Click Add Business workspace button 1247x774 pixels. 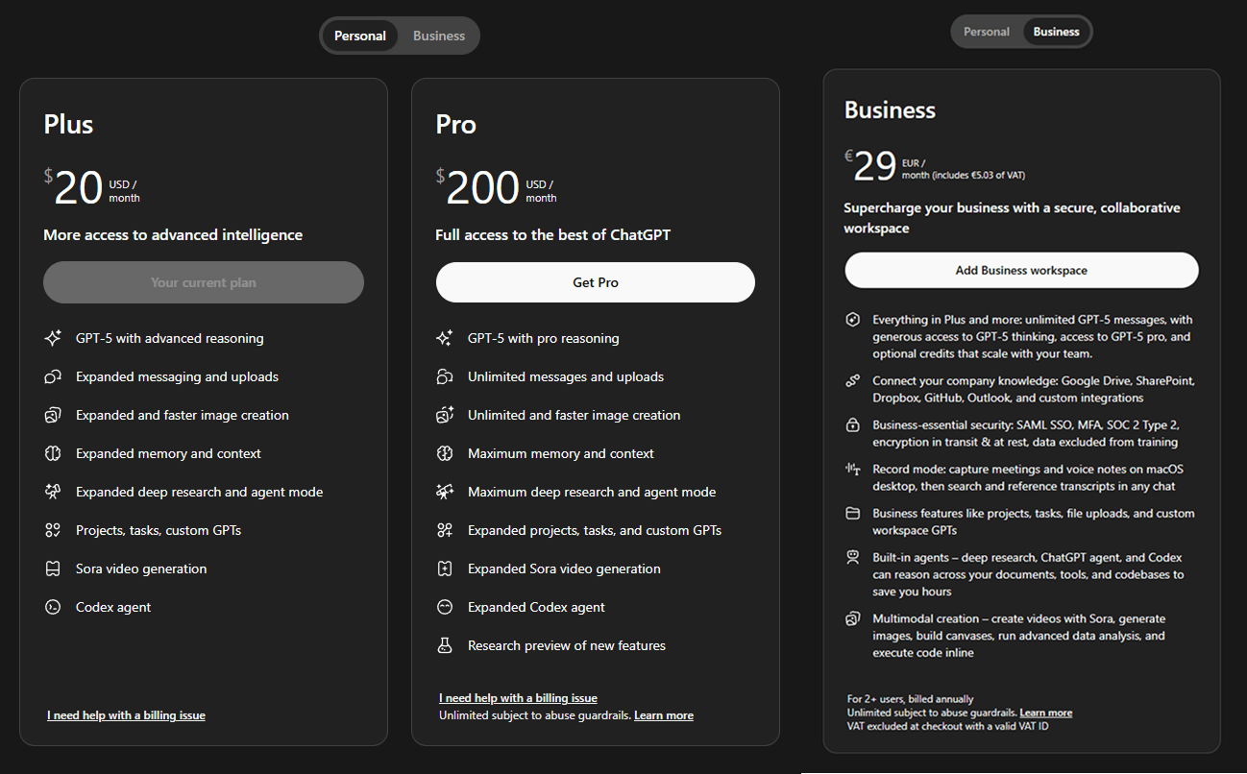(1021, 270)
